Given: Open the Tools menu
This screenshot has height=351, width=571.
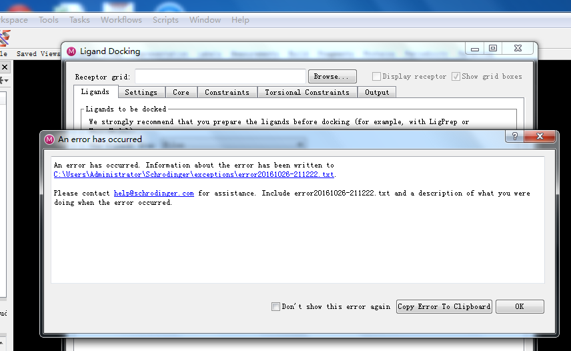Looking at the screenshot, I should [x=49, y=20].
